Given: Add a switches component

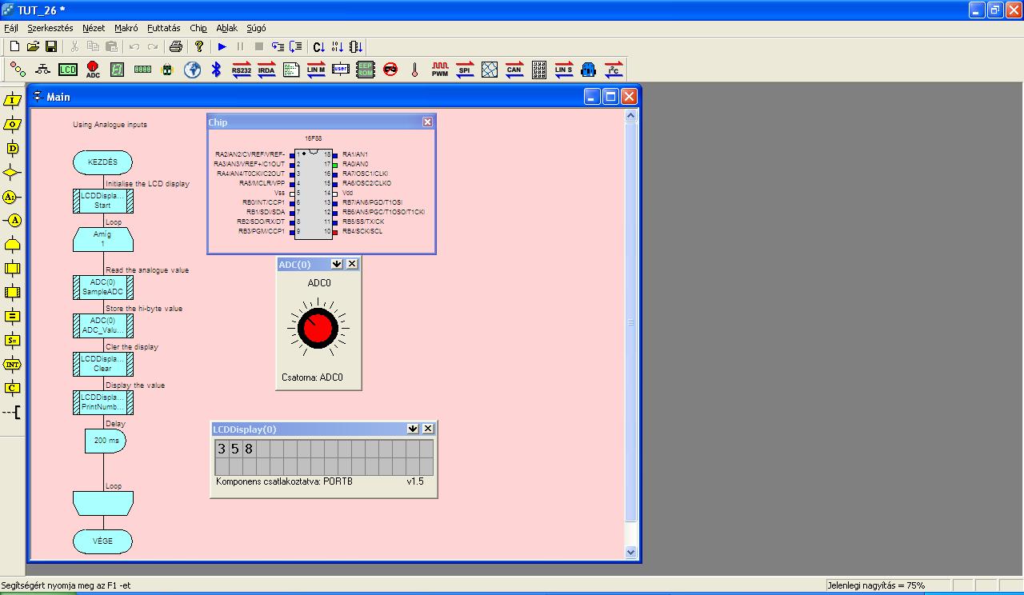Looking at the screenshot, I should pyautogui.click(x=43, y=70).
